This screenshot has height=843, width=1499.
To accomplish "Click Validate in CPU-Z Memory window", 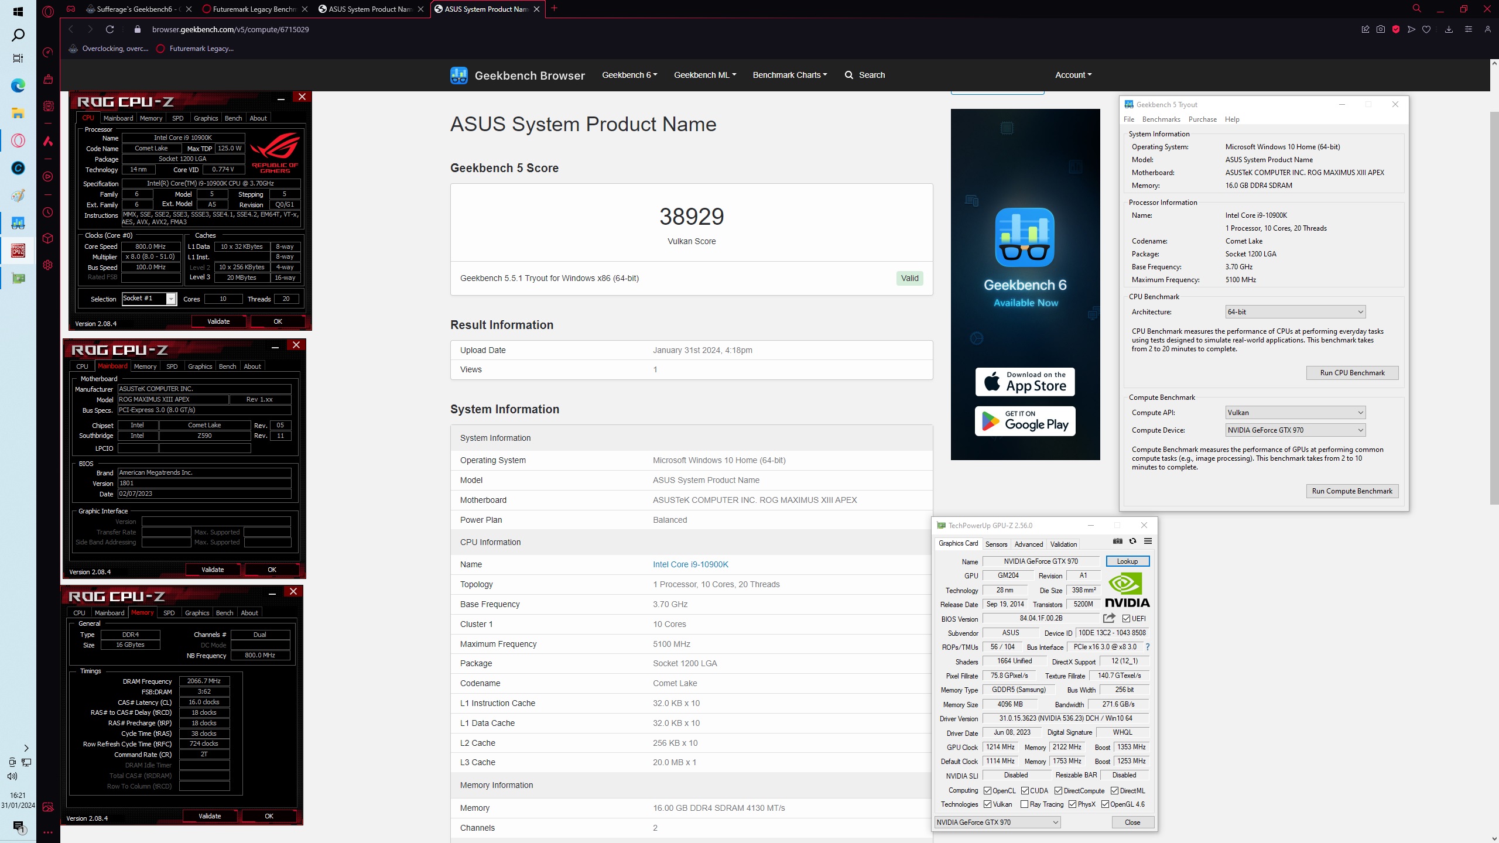I will 210,816.
